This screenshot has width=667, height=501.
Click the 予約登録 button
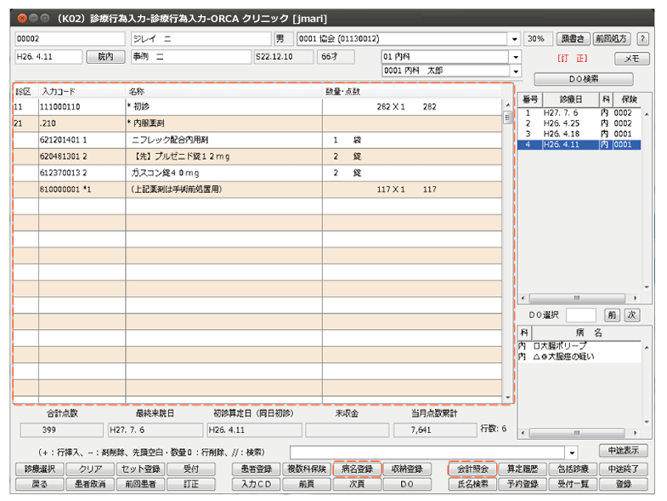tap(523, 484)
